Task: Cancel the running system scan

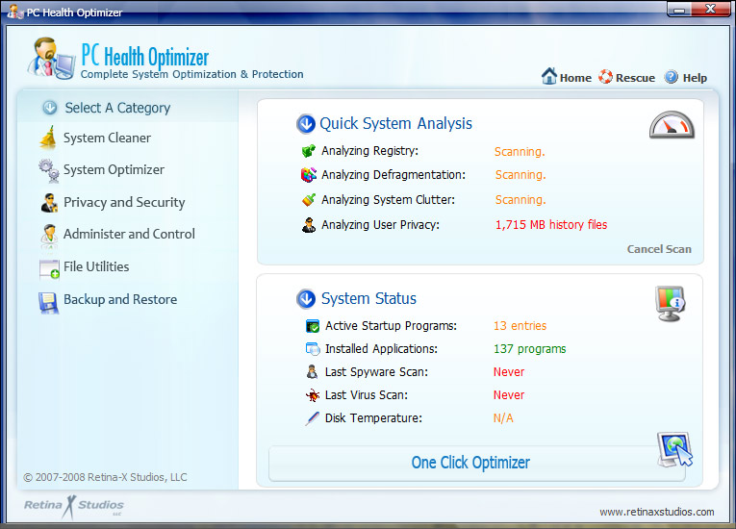Action: point(659,249)
